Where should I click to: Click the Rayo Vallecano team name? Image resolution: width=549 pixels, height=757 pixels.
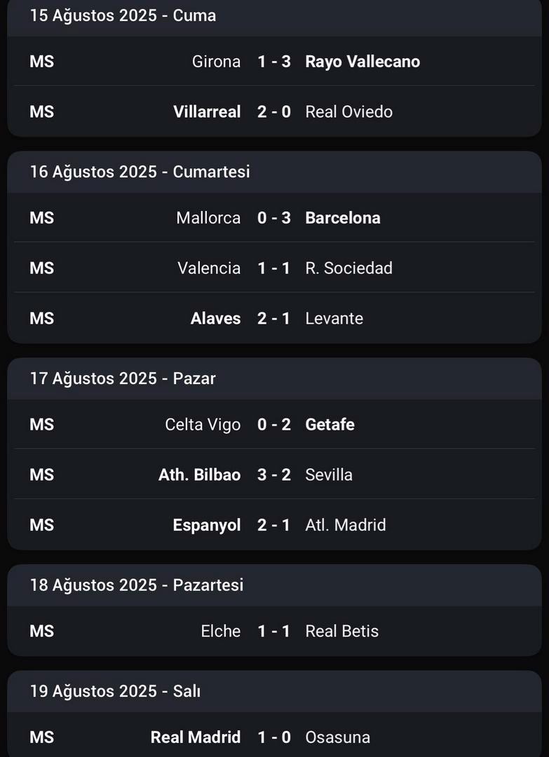coord(362,62)
